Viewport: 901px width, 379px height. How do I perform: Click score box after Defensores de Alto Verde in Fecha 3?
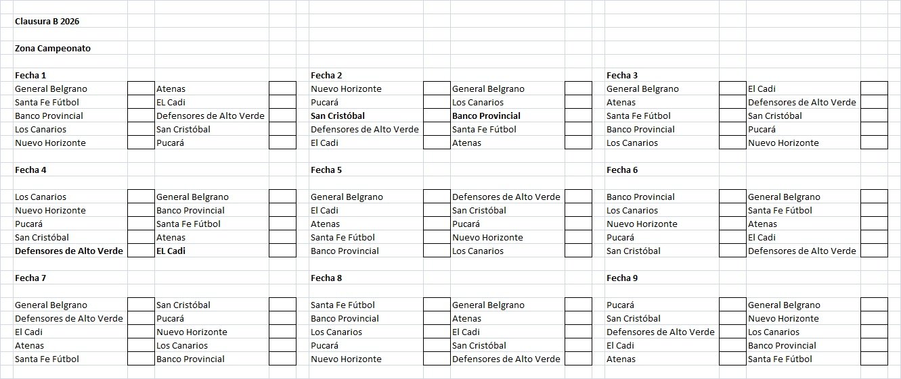874,102
